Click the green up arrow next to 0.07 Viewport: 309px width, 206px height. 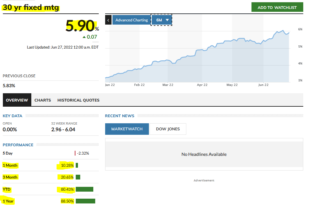pos(84,37)
